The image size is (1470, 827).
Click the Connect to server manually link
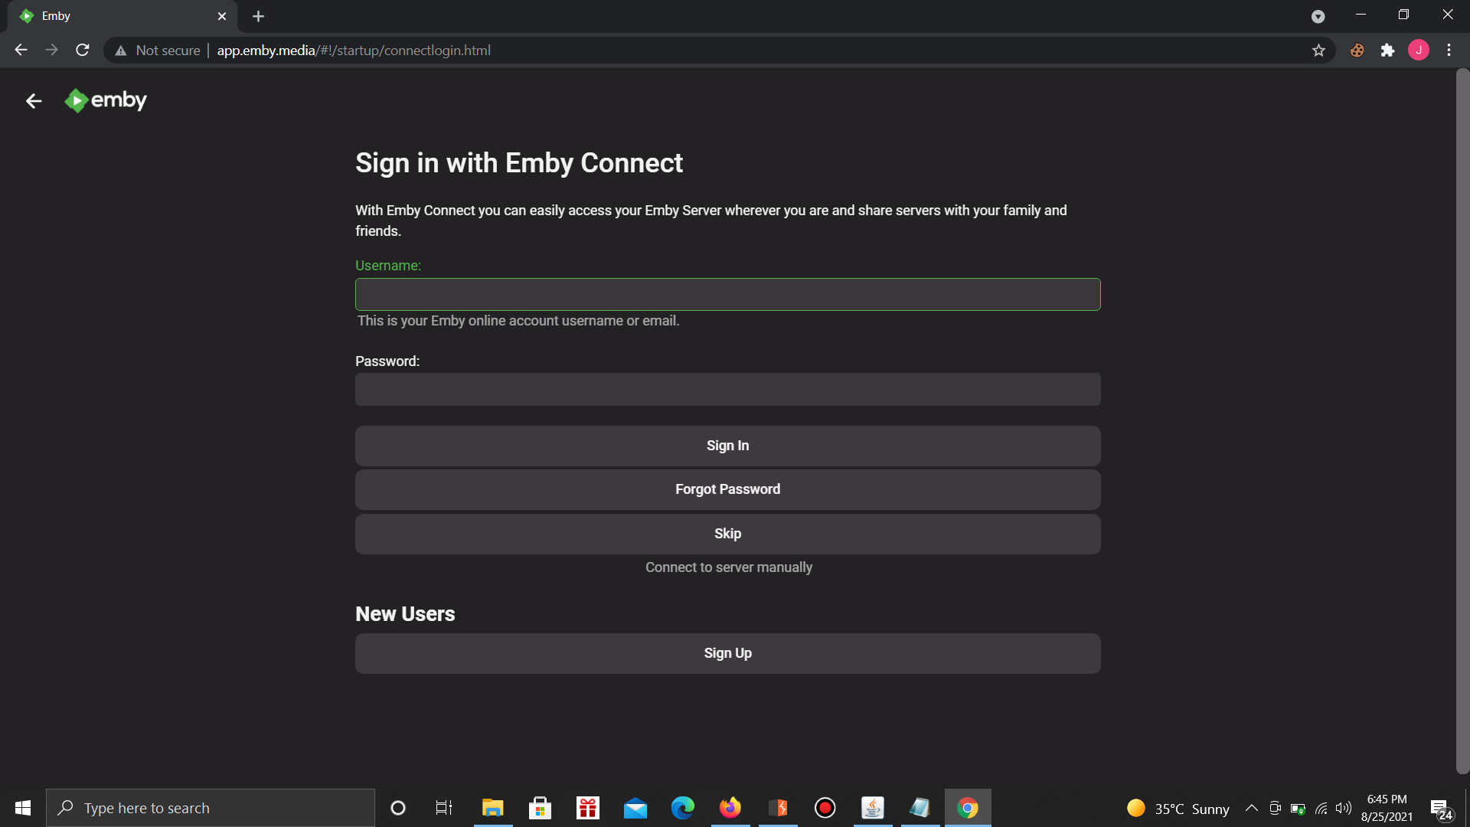click(728, 567)
